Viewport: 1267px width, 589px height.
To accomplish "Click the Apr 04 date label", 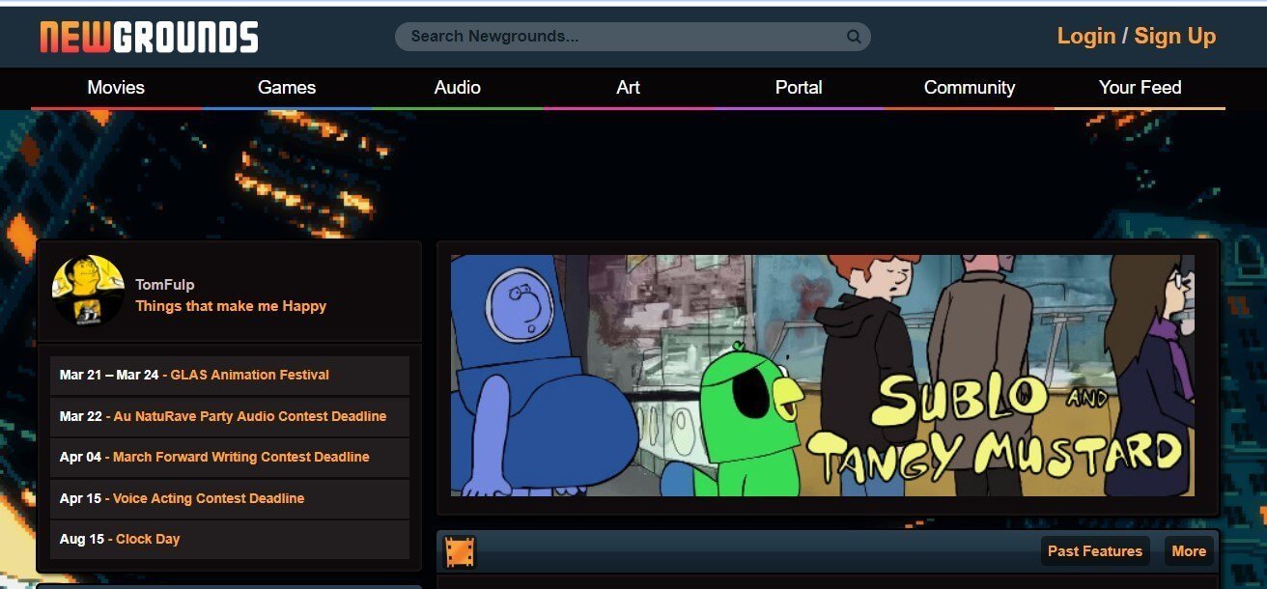I will [x=80, y=457].
